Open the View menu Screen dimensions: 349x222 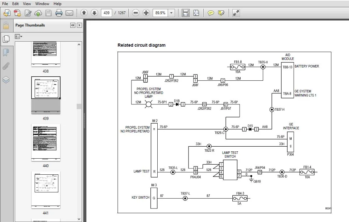27,3
